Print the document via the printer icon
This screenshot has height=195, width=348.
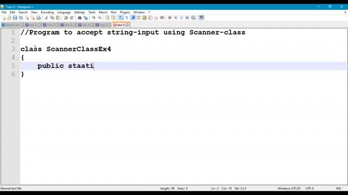pyautogui.click(x=39, y=18)
